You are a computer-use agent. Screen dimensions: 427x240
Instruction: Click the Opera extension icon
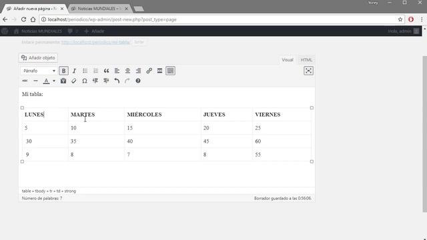coord(411,19)
